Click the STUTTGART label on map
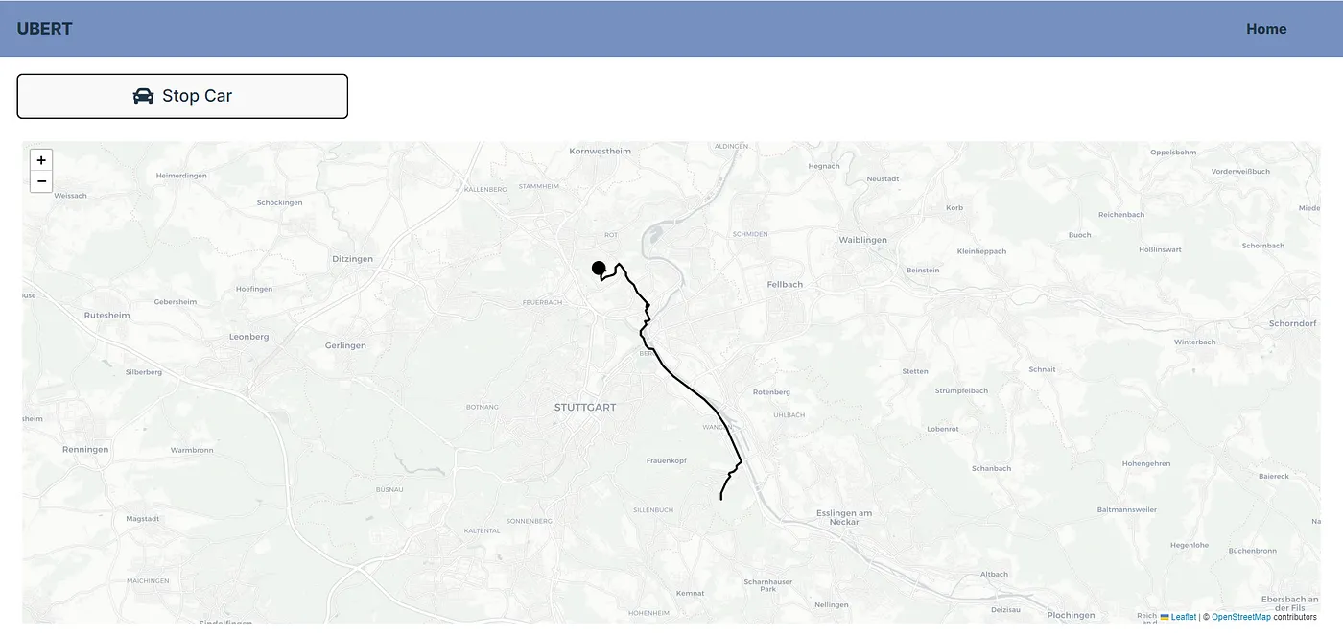 pyautogui.click(x=585, y=408)
